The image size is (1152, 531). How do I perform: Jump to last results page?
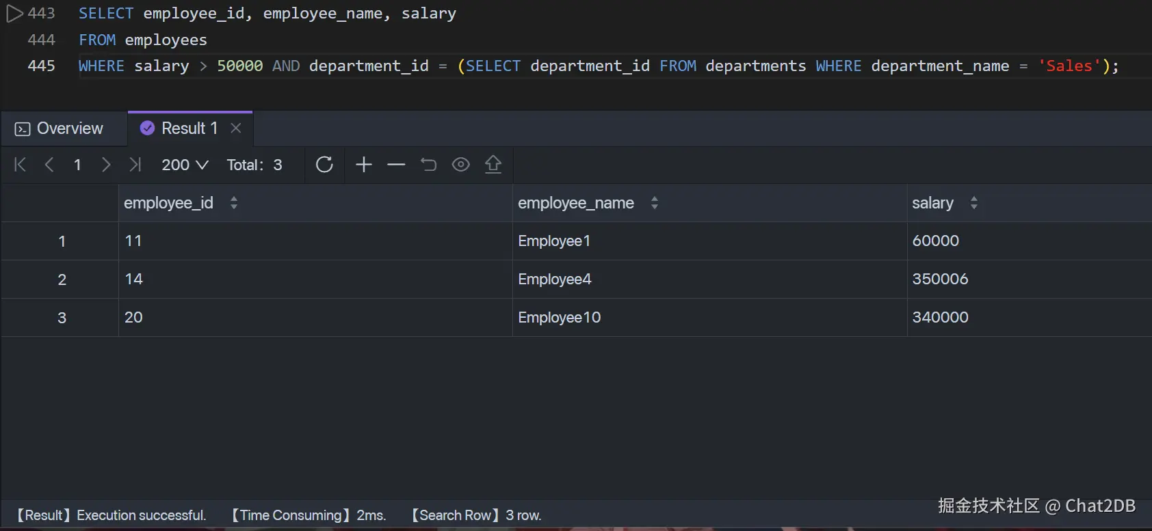pyautogui.click(x=135, y=165)
